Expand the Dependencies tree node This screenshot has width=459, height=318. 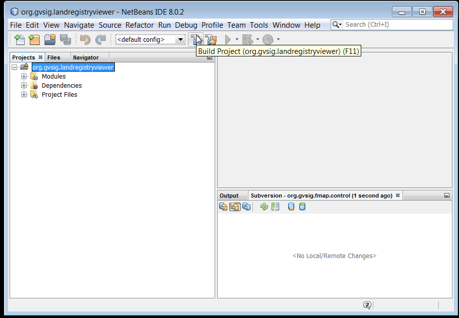pos(24,86)
